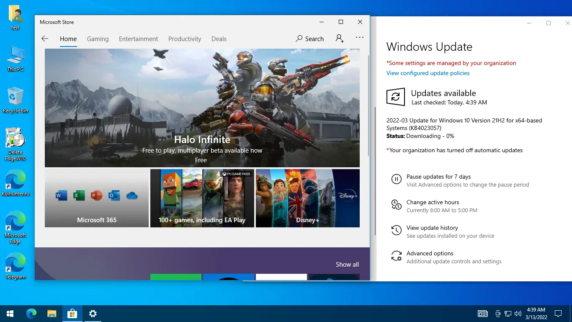The height and width of the screenshot is (322, 572).
Task: Click the Status: Downloading - 0% text
Action: click(420, 136)
